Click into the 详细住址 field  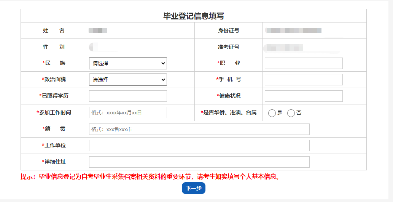coord(199,162)
